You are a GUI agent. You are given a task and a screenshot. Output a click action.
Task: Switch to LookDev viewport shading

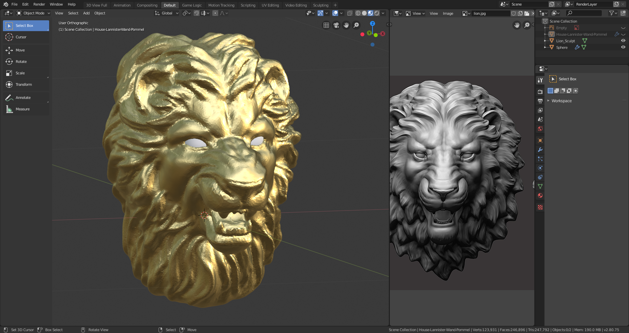pyautogui.click(x=371, y=13)
